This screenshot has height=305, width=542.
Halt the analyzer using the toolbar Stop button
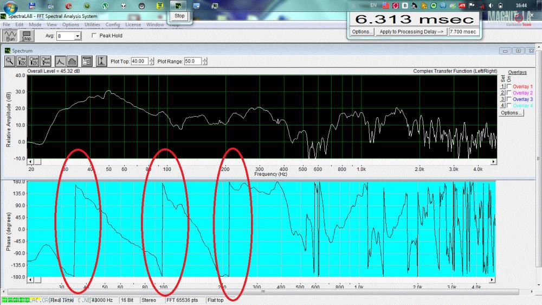(x=26, y=36)
